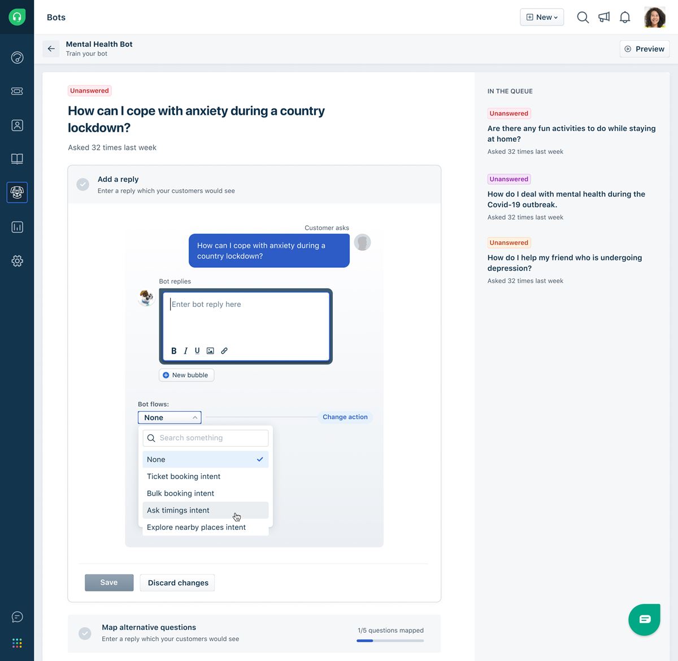This screenshot has width=678, height=661.
Task: Click the Bold formatting icon
Action: point(174,351)
